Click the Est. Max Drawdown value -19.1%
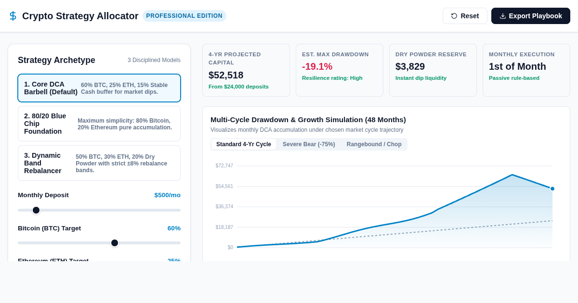This screenshot has height=303, width=578. [x=317, y=66]
